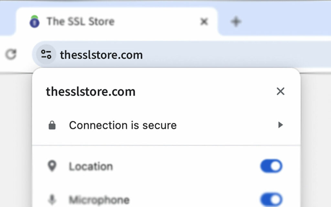Expand Connection is secure details via the chevron
Viewport: 331px width, 207px height.
pyautogui.click(x=281, y=125)
